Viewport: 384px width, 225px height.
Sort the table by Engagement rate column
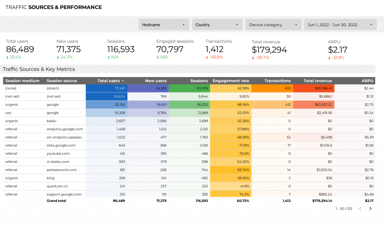point(231,81)
